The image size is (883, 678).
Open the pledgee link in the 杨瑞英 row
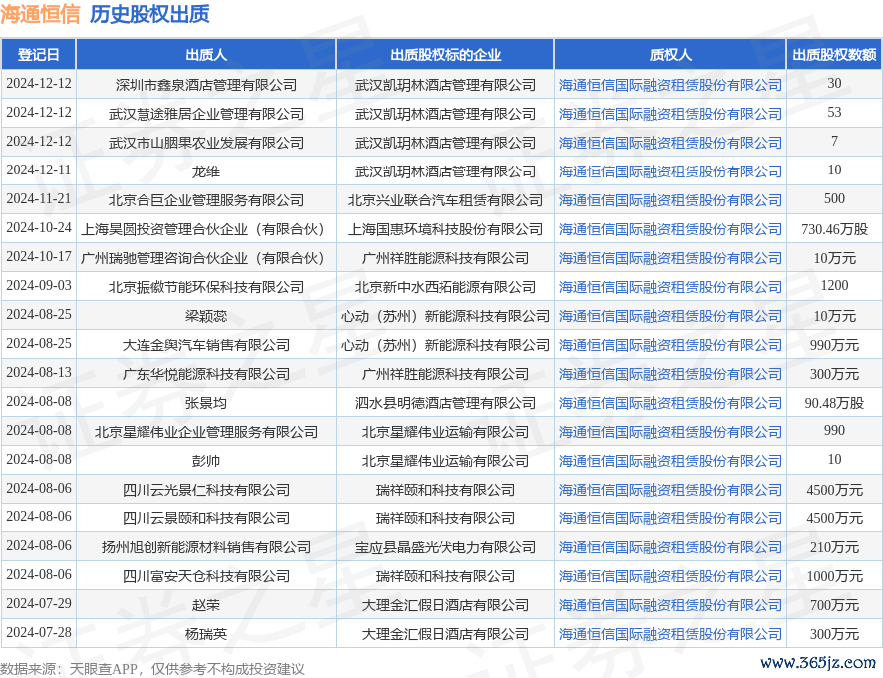[670, 634]
